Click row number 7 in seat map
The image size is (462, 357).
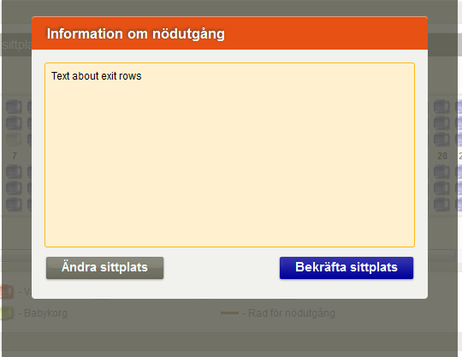tap(15, 156)
